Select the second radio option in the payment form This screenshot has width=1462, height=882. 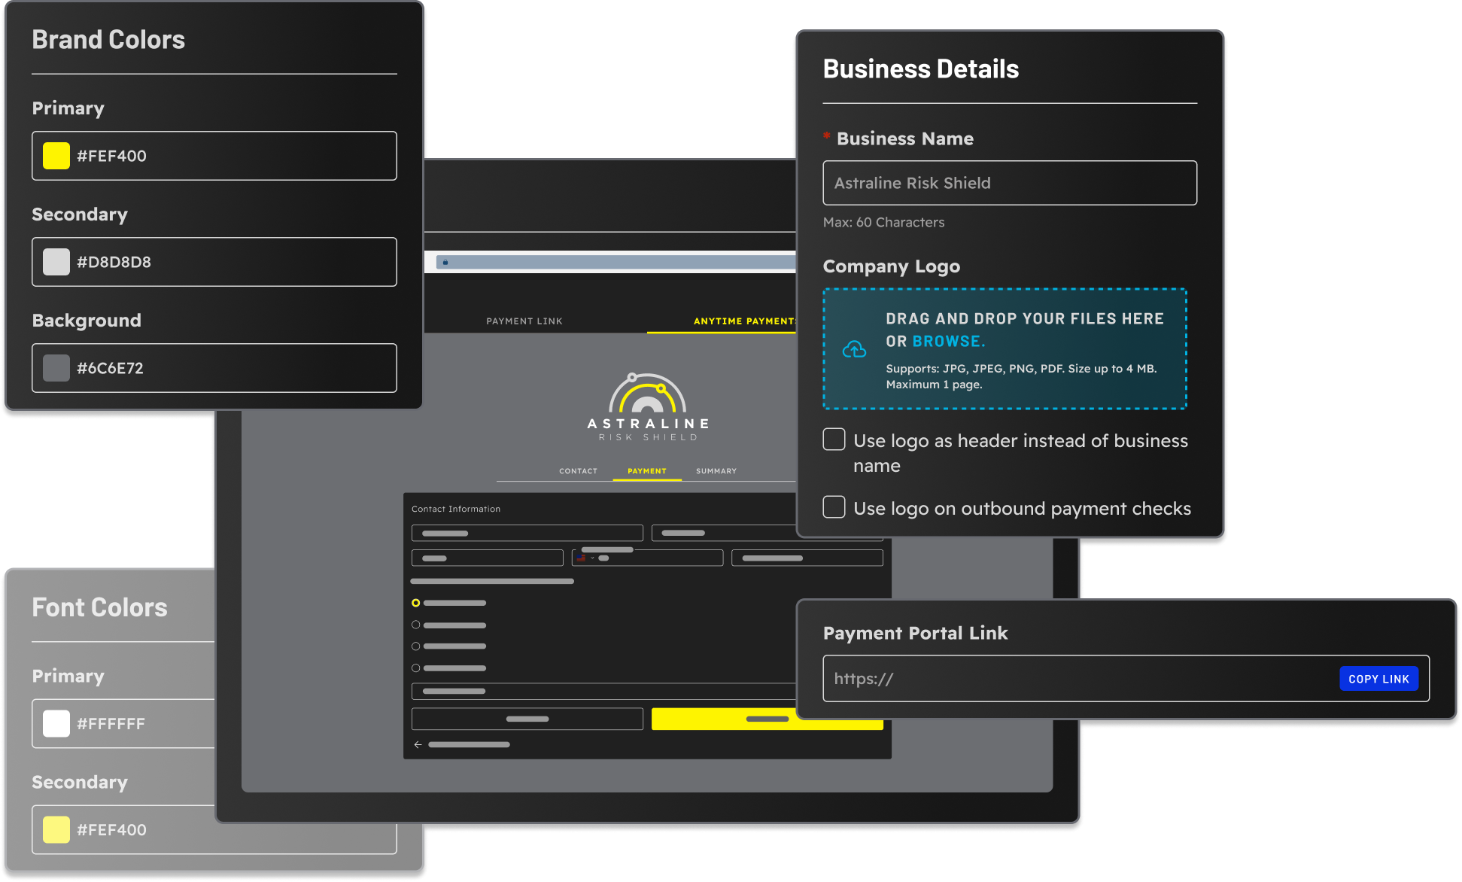[x=415, y=625]
